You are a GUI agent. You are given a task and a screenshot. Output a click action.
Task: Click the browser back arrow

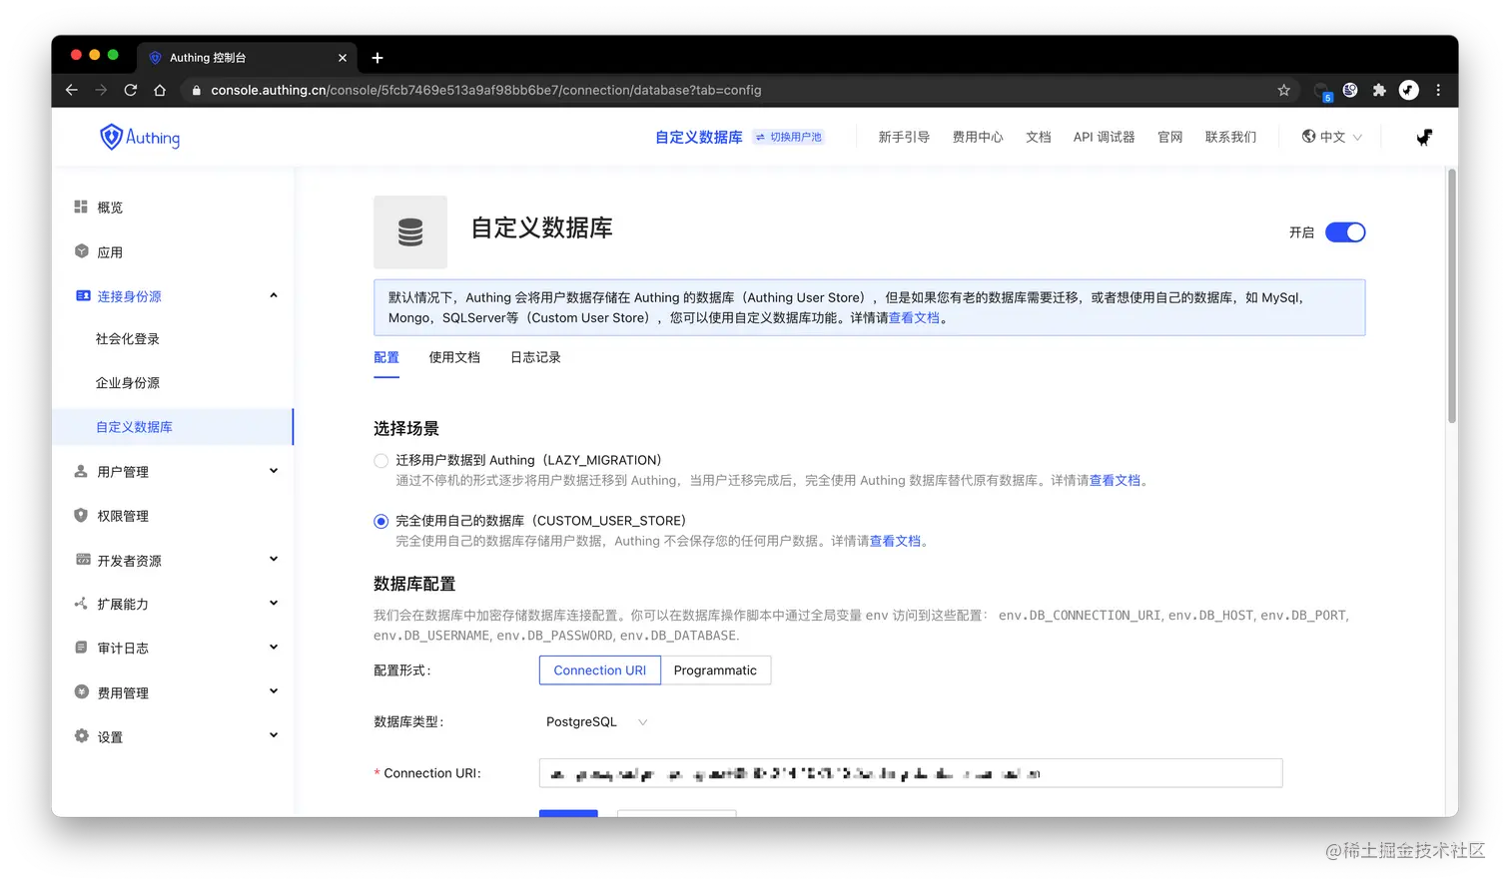[72, 90]
